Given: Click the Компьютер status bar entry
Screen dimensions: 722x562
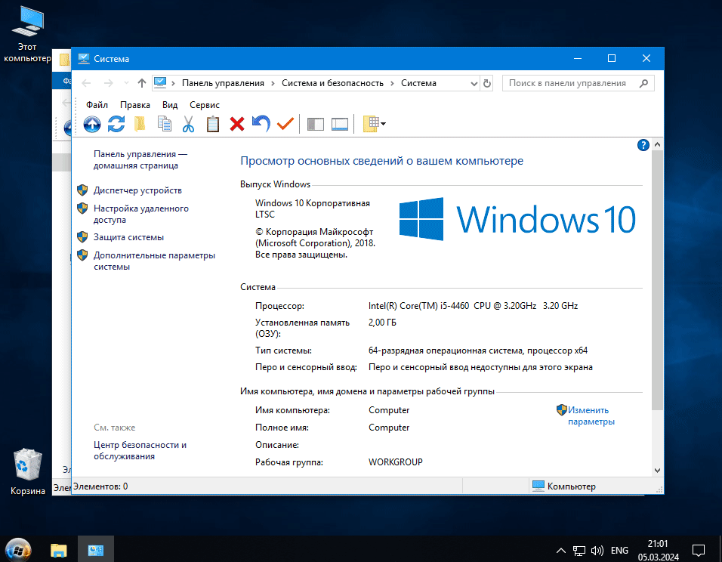Looking at the screenshot, I should [564, 486].
